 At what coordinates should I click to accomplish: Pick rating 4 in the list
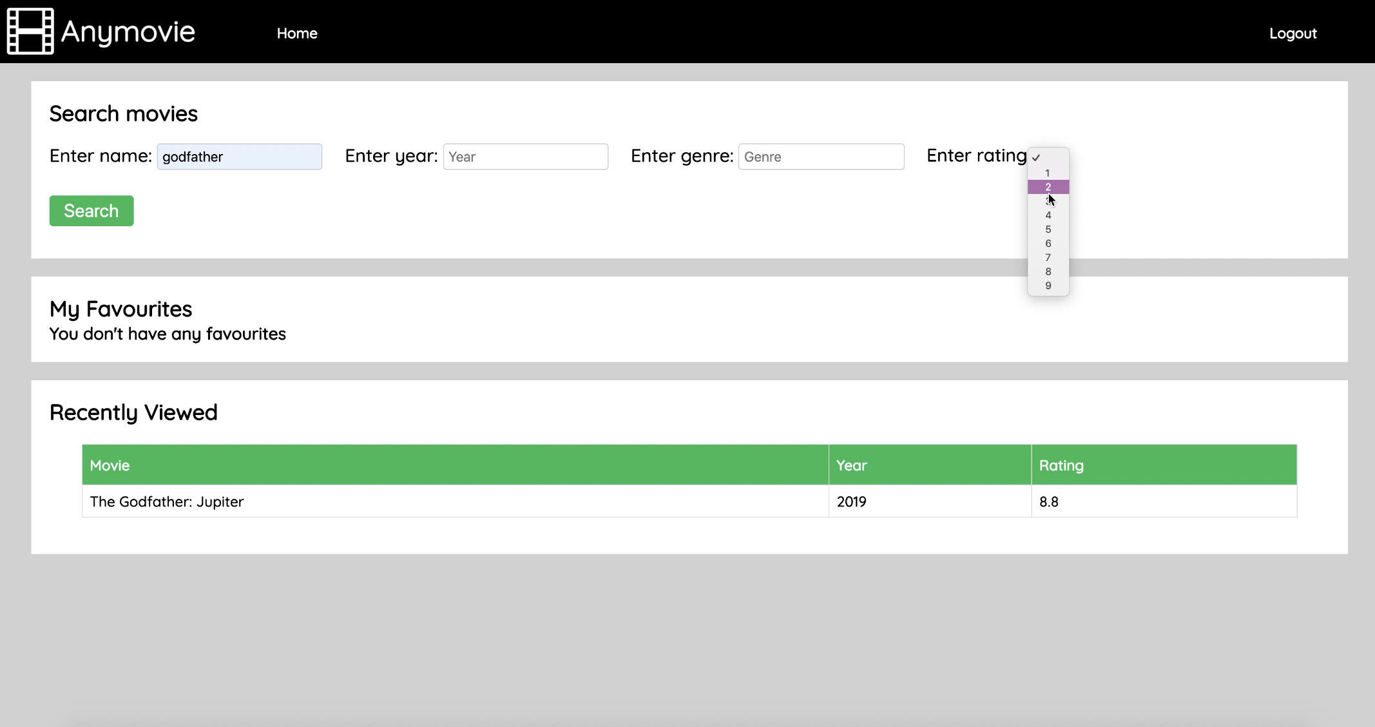pos(1048,215)
